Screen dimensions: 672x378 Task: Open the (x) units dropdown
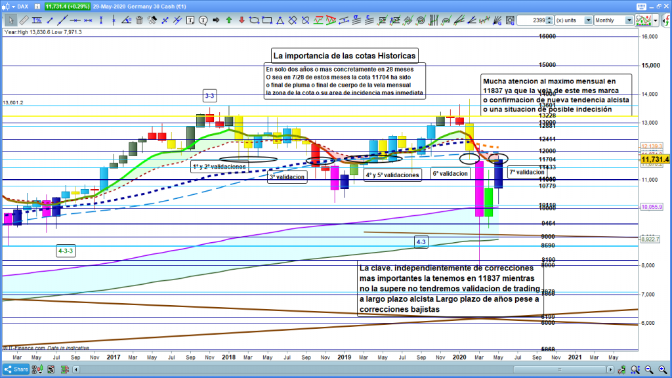588,20
